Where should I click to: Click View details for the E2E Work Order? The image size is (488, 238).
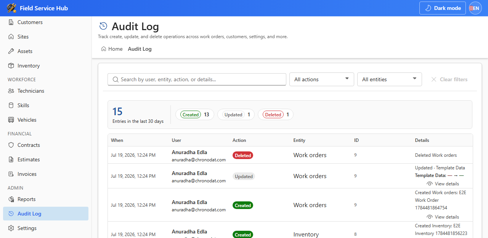pos(443,217)
